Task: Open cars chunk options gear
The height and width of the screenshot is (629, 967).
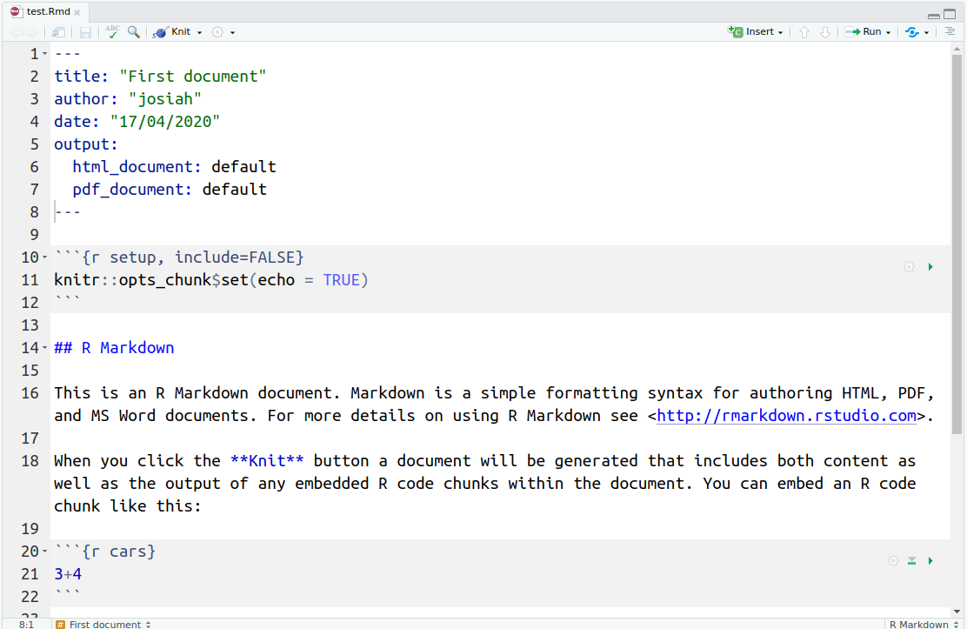Action: pyautogui.click(x=892, y=561)
